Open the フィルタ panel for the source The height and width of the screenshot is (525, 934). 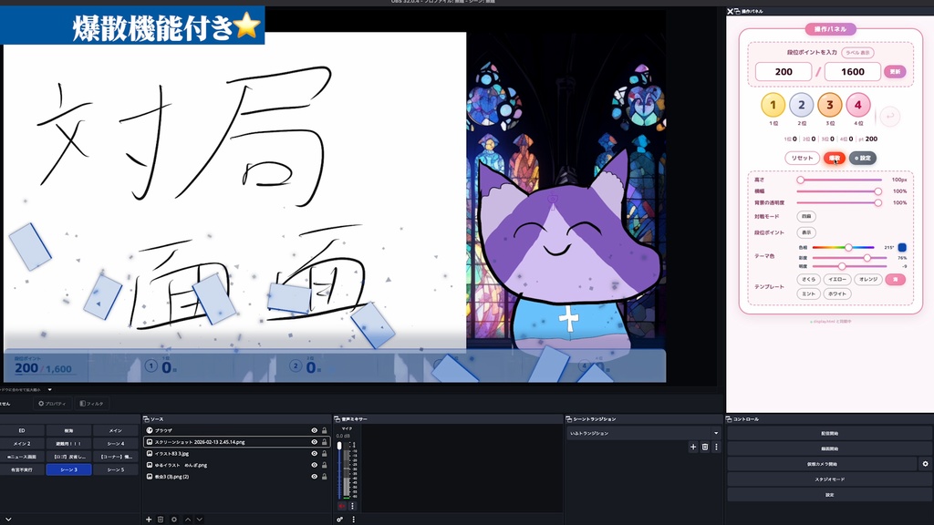click(x=92, y=404)
